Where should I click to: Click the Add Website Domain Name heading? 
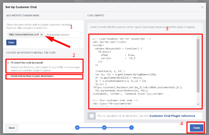point(23,15)
